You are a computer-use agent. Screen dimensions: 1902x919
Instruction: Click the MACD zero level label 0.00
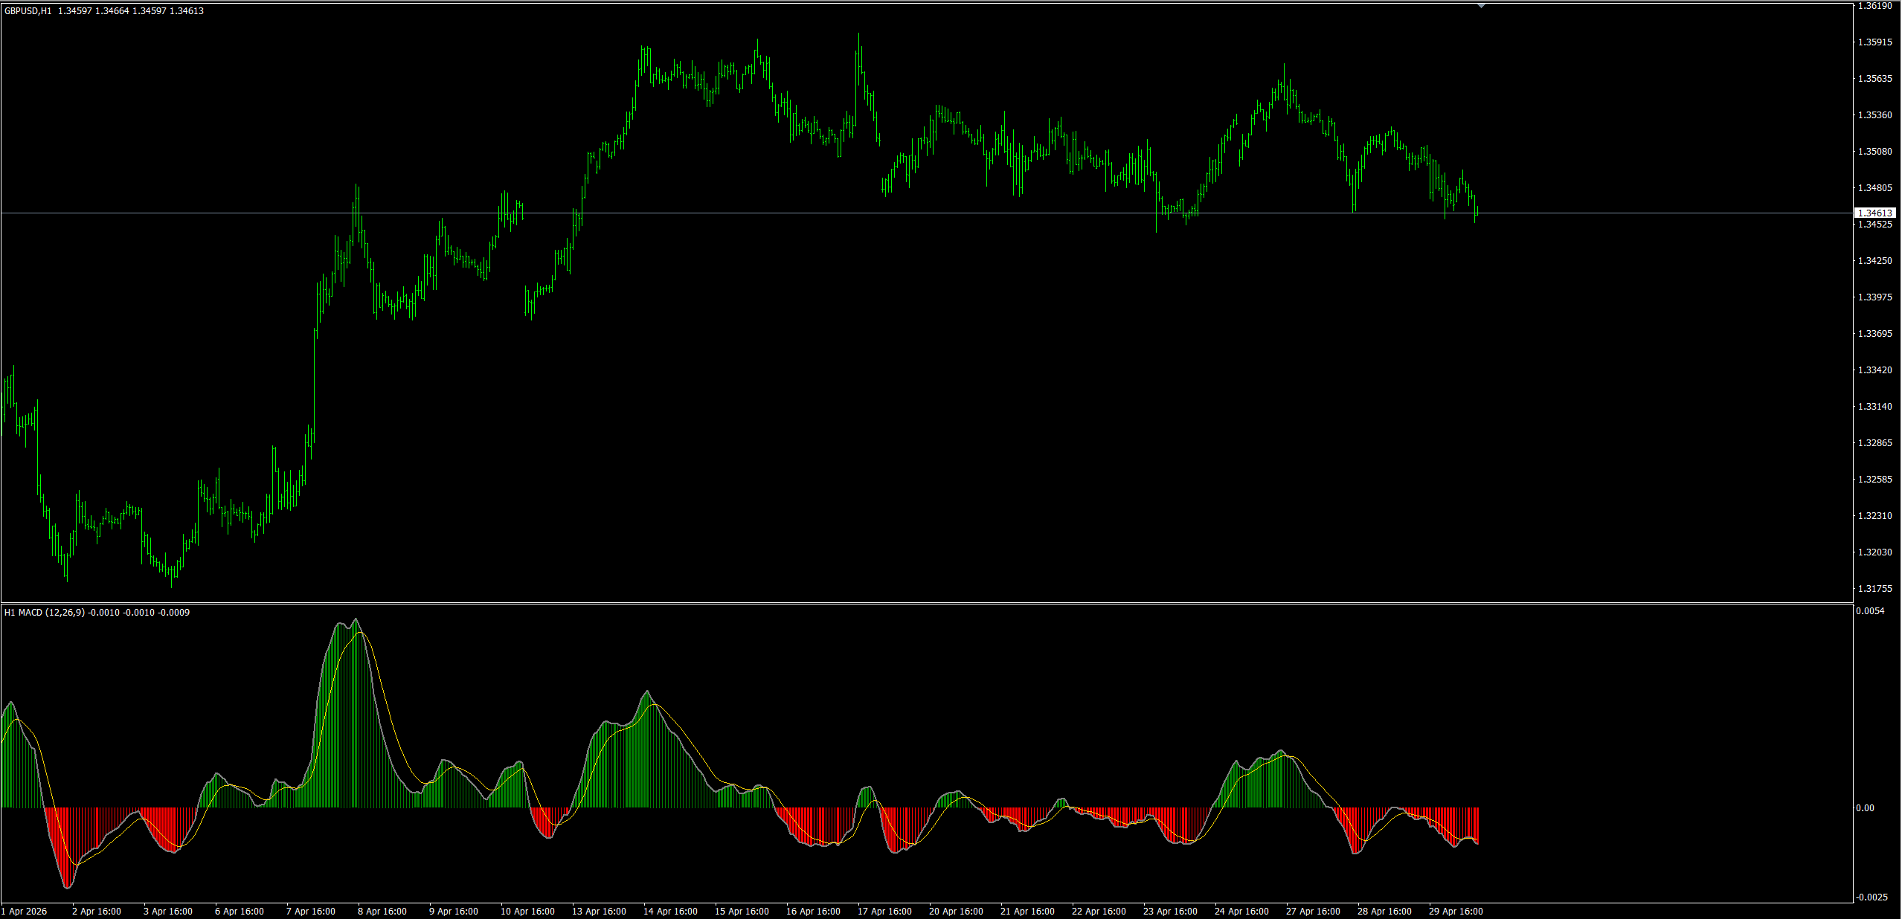click(x=1865, y=808)
